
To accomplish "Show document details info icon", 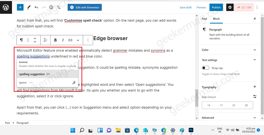I will (51, 7).
